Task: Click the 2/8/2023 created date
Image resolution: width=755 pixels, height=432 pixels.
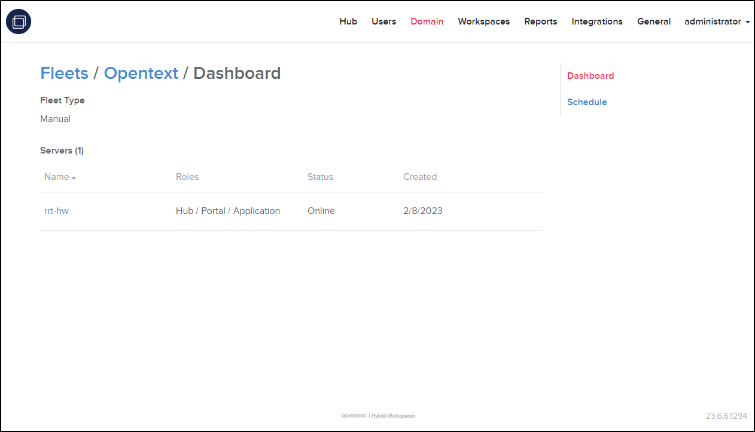Action: tap(423, 211)
